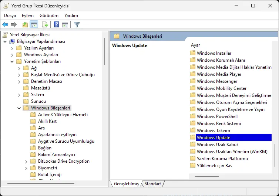Click the Up One Level folder icon
Image resolution: width=279 pixels, height=196 pixels.
(x=25, y=24)
